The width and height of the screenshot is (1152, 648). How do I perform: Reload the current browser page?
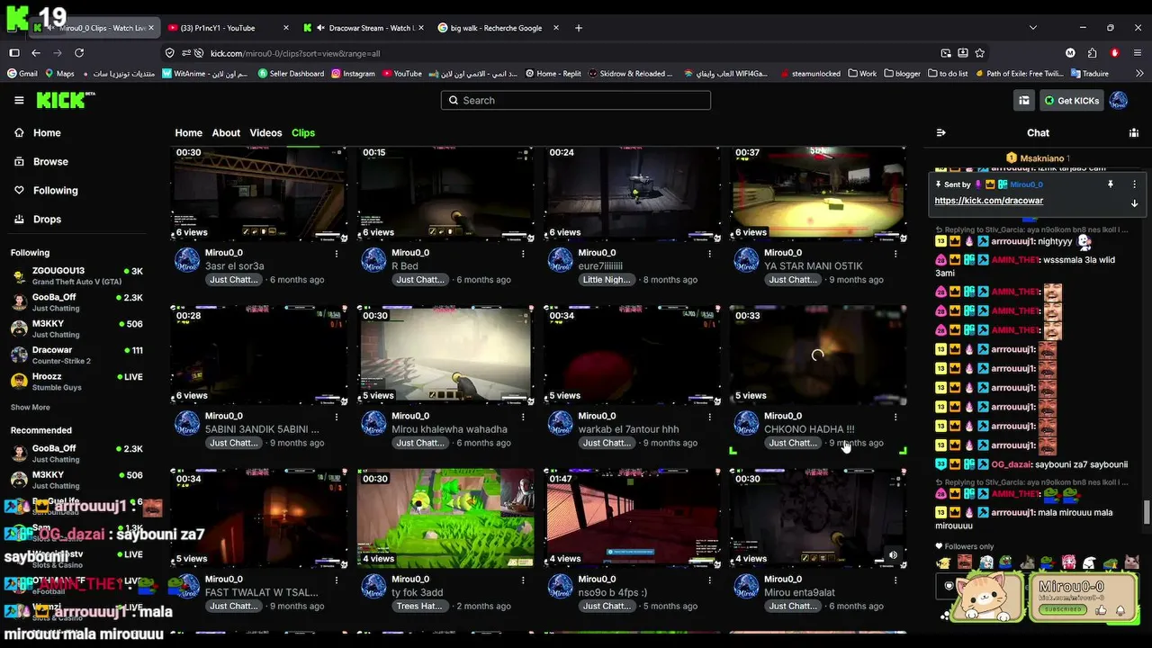[x=79, y=53]
